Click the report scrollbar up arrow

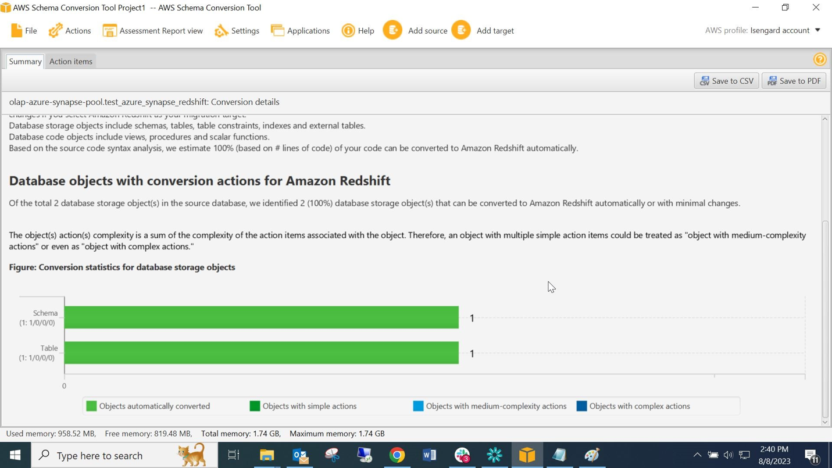pos(825,119)
